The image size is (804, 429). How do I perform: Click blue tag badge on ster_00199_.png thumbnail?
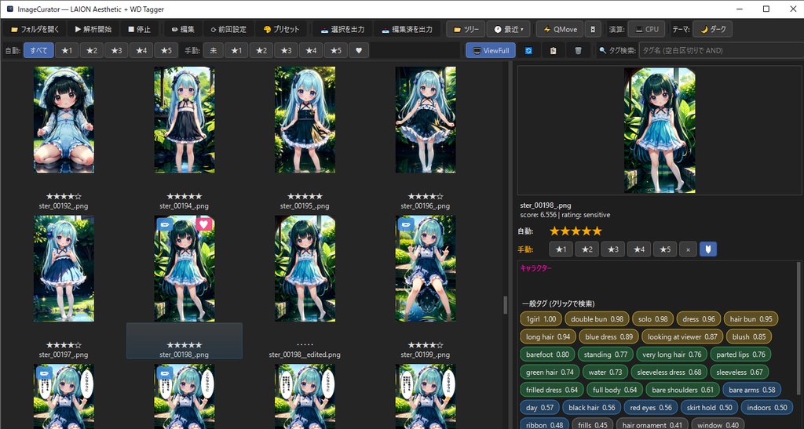point(406,224)
